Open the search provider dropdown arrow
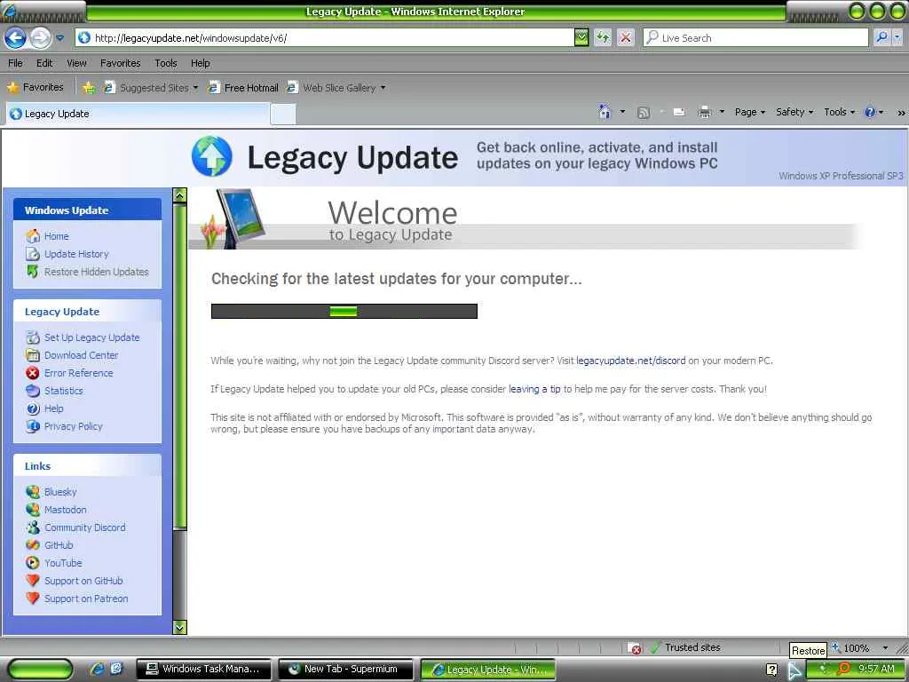 pos(897,38)
